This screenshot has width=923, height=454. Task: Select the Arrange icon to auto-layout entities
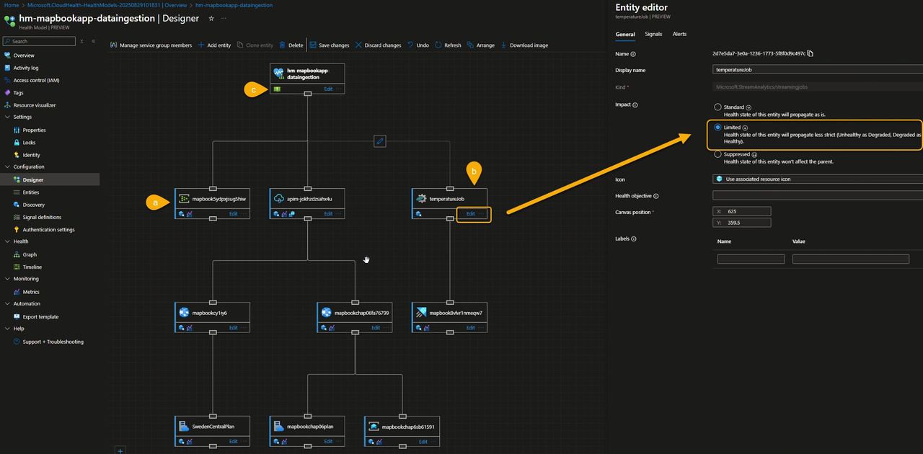(469, 45)
